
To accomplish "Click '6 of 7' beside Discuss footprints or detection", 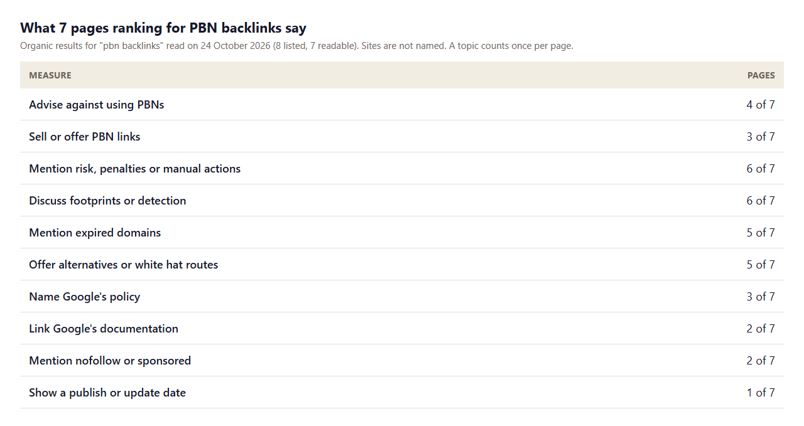I will (x=761, y=201).
